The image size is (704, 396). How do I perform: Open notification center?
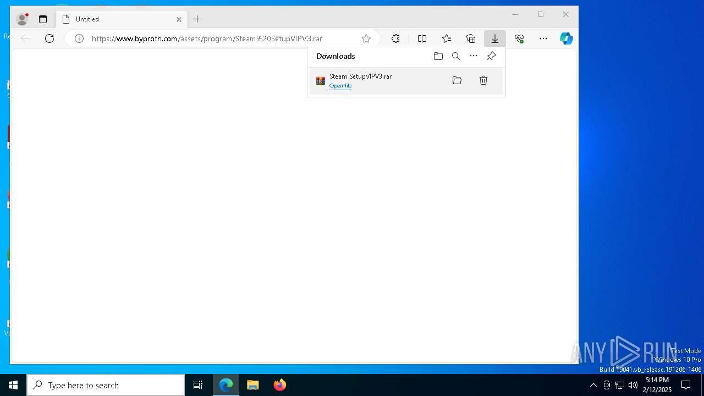[x=686, y=385]
